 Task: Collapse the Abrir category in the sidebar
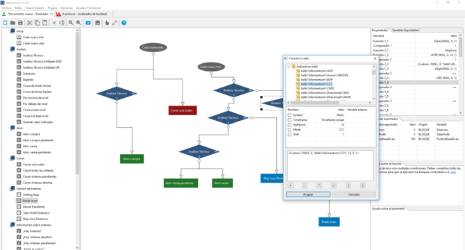pyautogui.click(x=12, y=128)
